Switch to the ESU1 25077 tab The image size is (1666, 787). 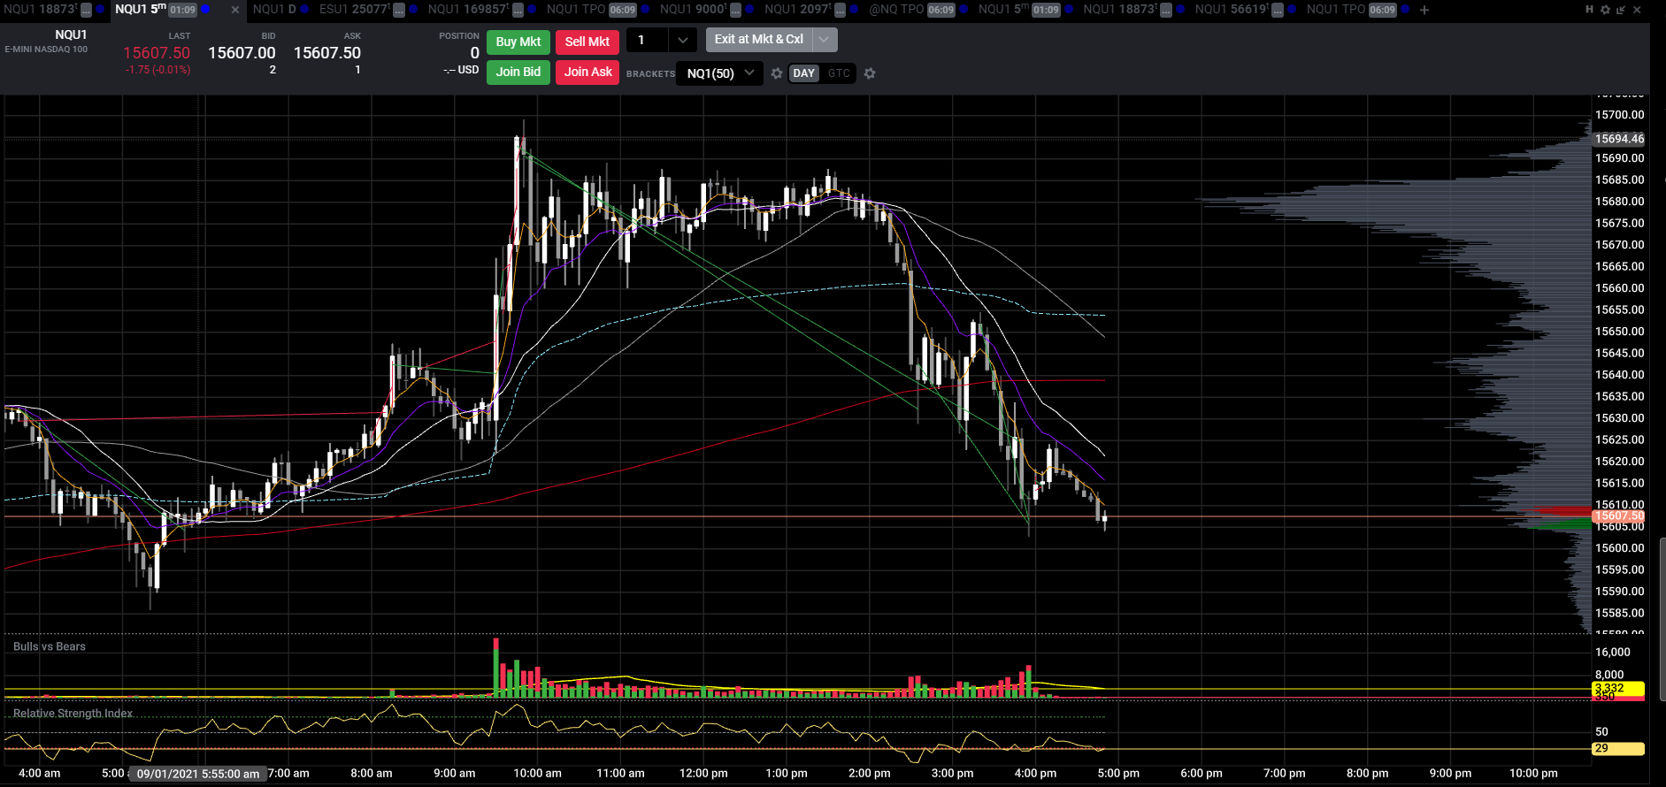coord(354,10)
